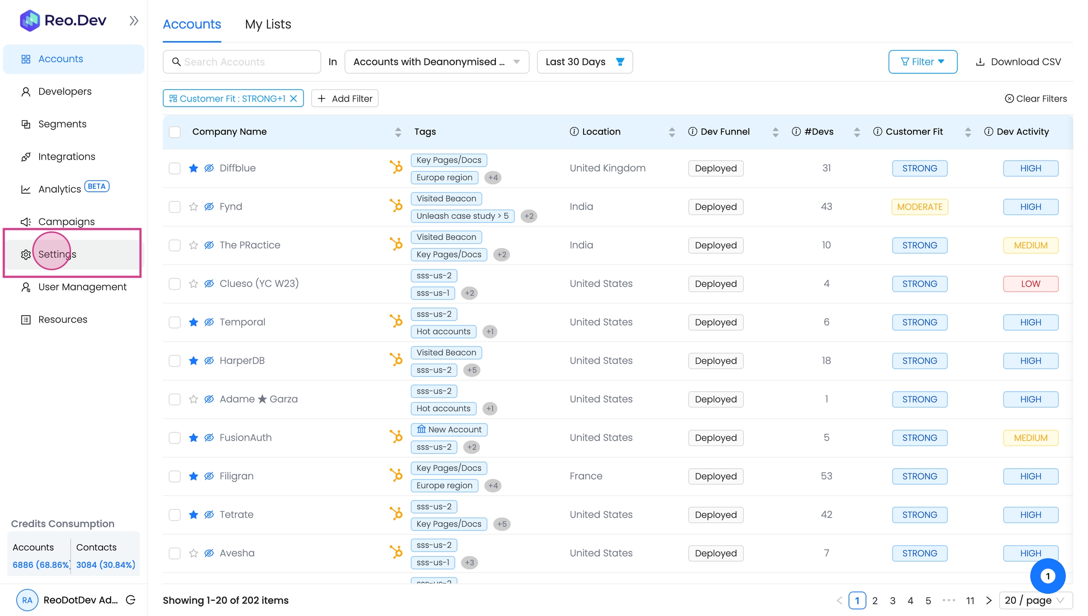The width and height of the screenshot is (1088, 616).
Task: Click Clear Filters link
Action: (x=1036, y=99)
